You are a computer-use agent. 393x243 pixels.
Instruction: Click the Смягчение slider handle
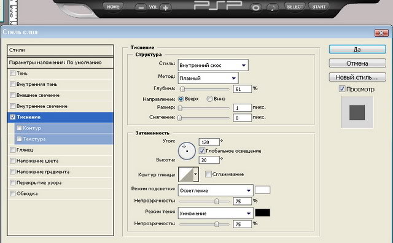(x=179, y=117)
